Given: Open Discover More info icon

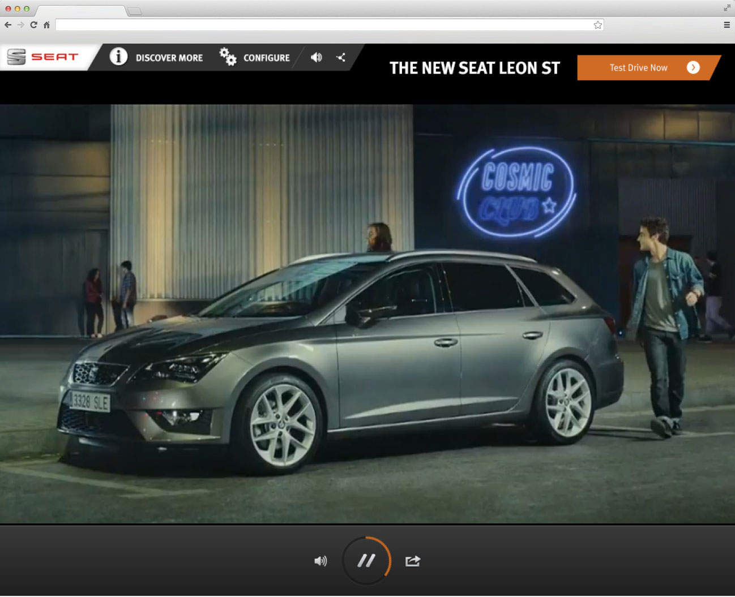Looking at the screenshot, I should click(x=118, y=57).
